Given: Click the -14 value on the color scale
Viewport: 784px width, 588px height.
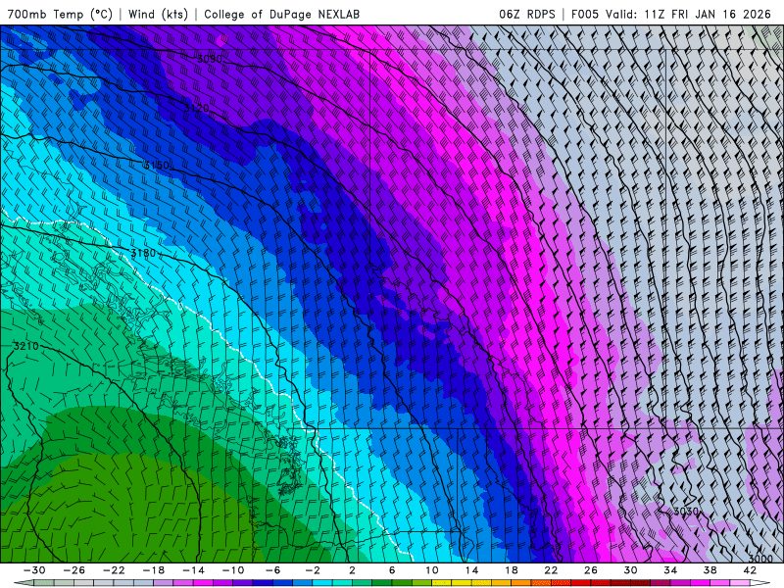Looking at the screenshot, I should (x=193, y=570).
